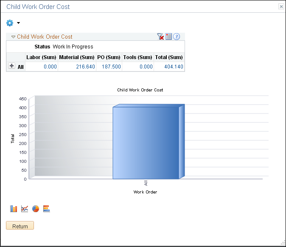Click the Work Order axis label
Screen dimensions: 286x247
pyautogui.click(x=145, y=192)
